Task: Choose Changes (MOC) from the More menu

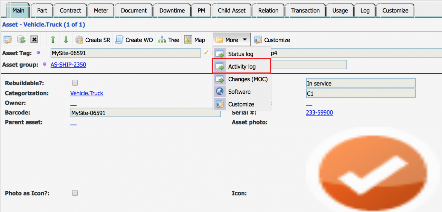Action: [242, 79]
